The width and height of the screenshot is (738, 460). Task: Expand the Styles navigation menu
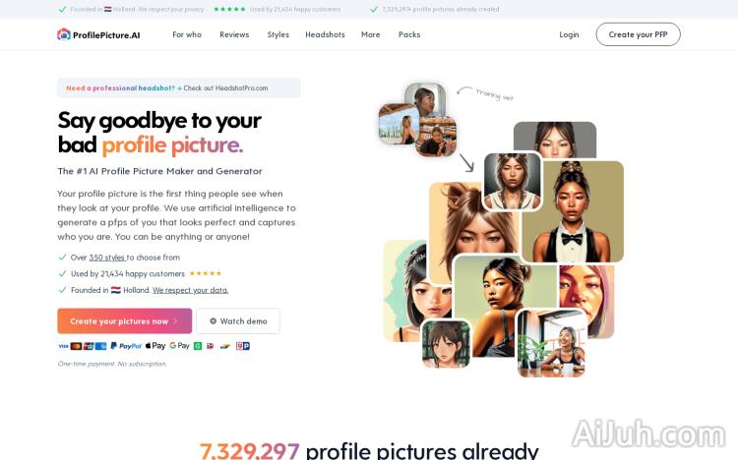(278, 34)
